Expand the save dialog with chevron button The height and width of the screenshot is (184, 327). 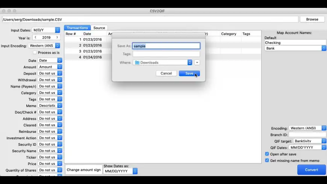pos(197,62)
